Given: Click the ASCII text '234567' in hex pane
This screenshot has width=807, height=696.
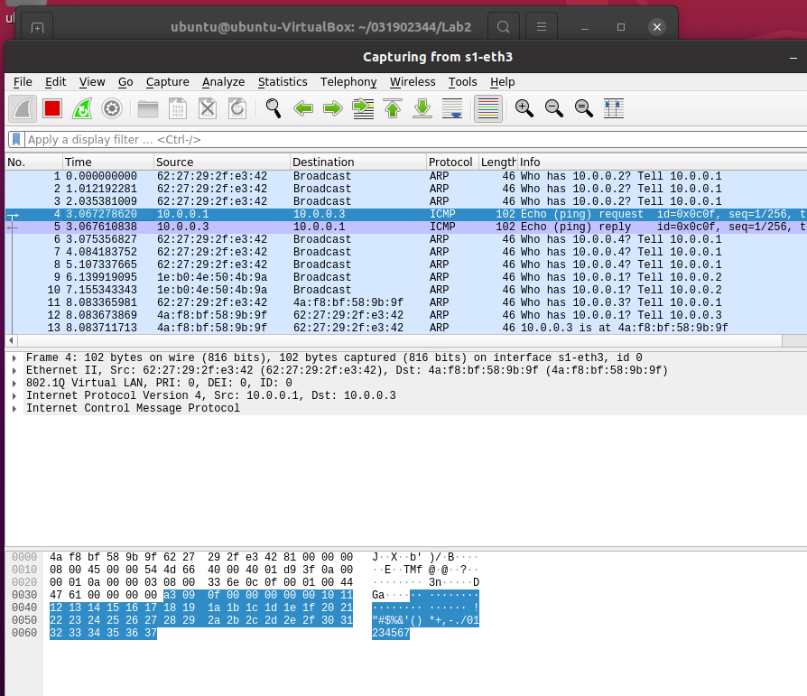Looking at the screenshot, I should (391, 633).
